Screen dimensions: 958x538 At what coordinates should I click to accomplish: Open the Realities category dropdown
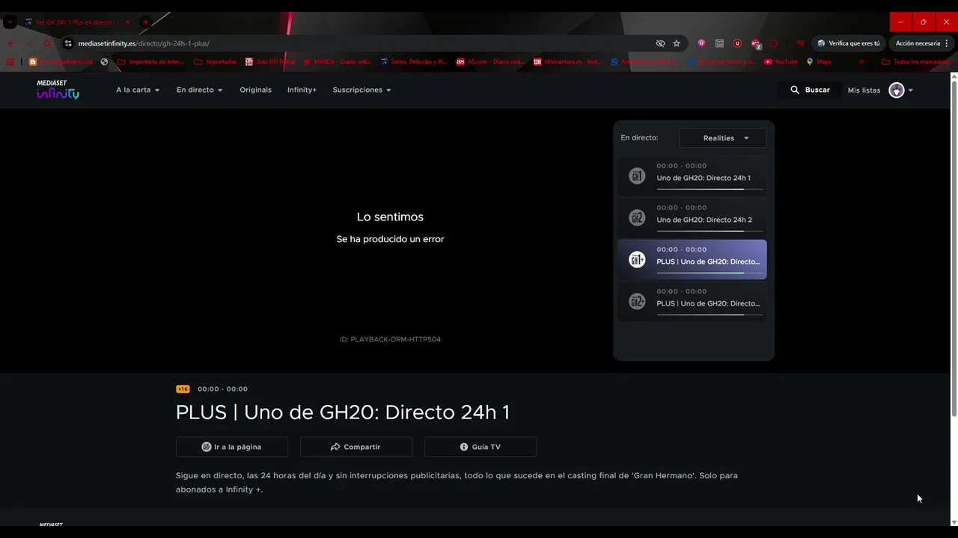tap(722, 138)
